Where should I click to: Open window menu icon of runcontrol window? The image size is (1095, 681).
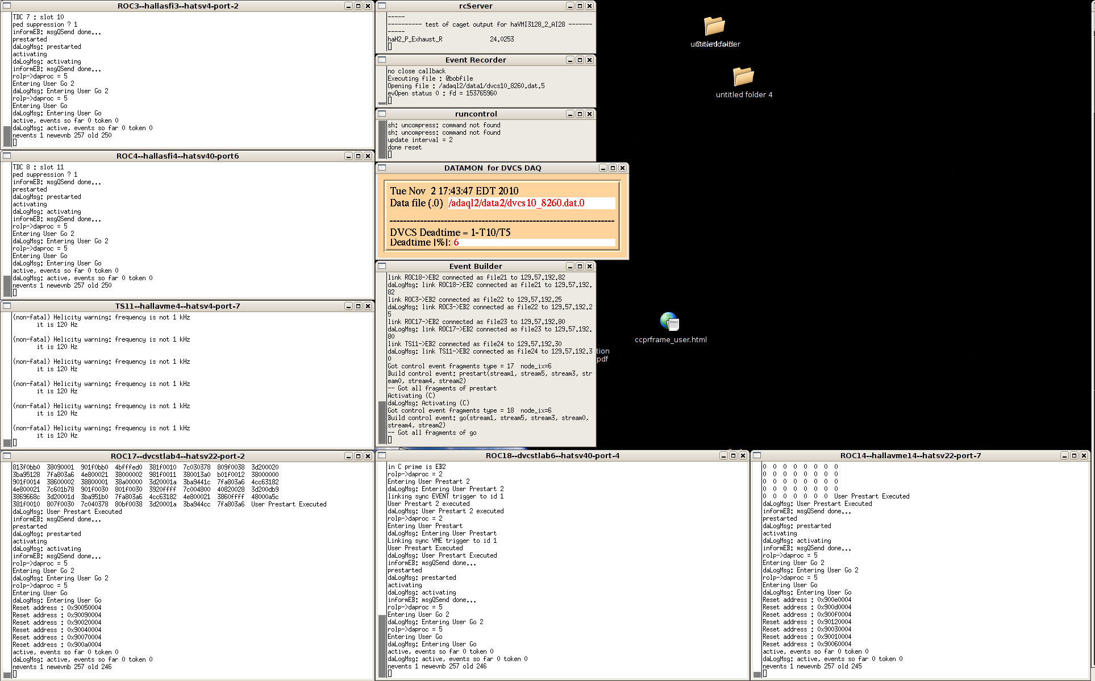382,114
